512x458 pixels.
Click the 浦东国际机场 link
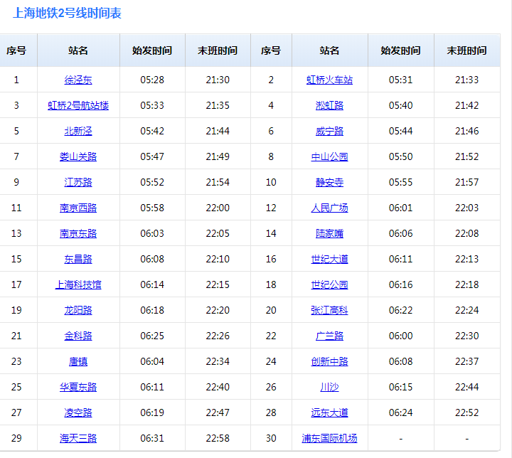tap(329, 438)
